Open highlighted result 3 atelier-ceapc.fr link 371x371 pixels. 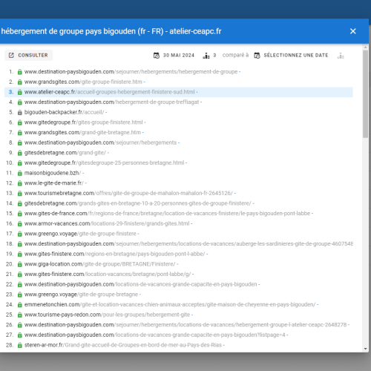coord(109,92)
